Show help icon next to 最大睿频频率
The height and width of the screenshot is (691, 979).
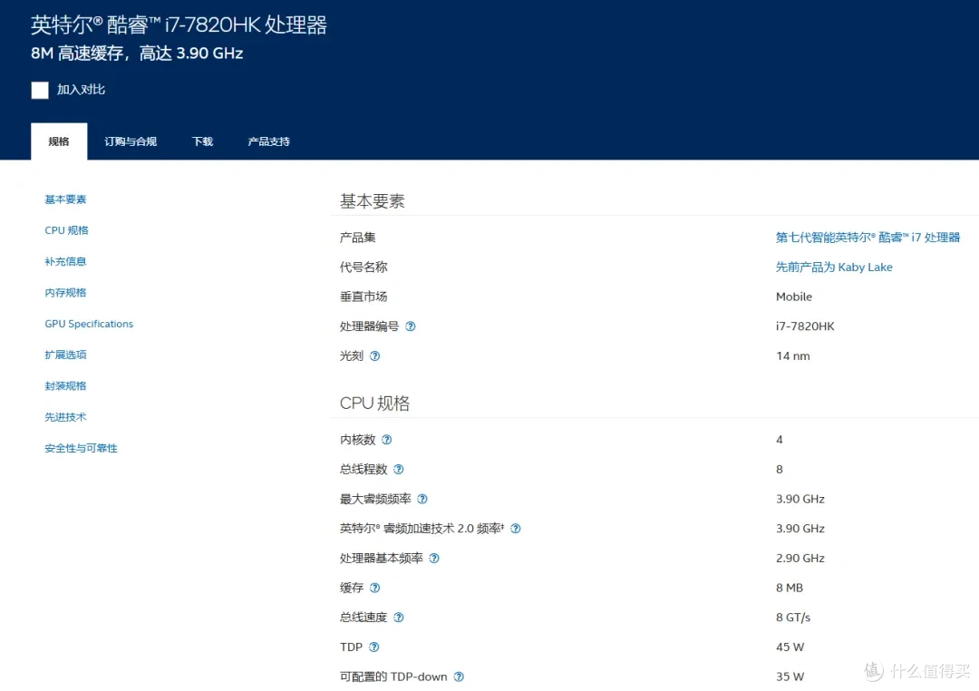point(422,499)
